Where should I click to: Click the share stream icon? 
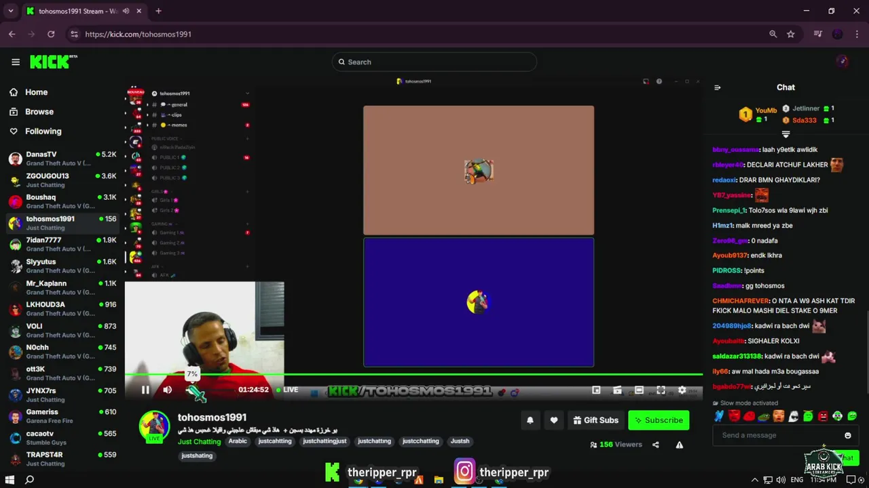(656, 445)
